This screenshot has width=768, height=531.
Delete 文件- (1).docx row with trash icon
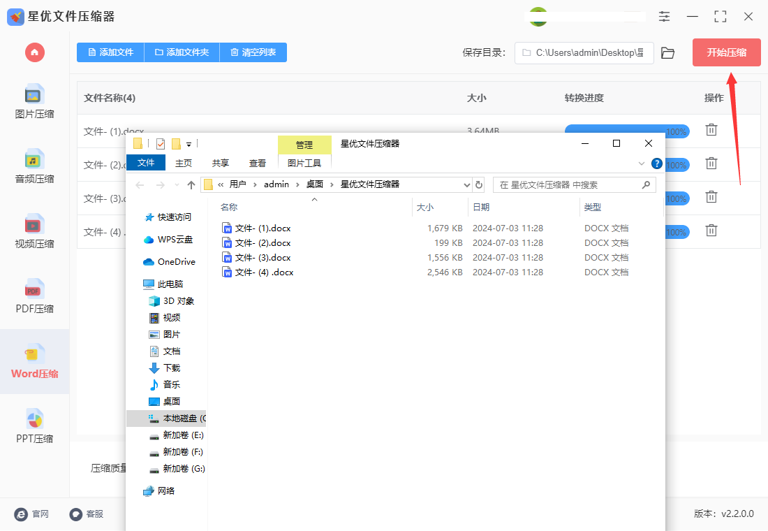pos(711,130)
